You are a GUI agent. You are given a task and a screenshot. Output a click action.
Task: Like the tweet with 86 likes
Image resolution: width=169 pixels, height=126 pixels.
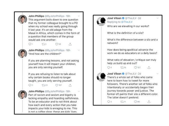click(135, 102)
